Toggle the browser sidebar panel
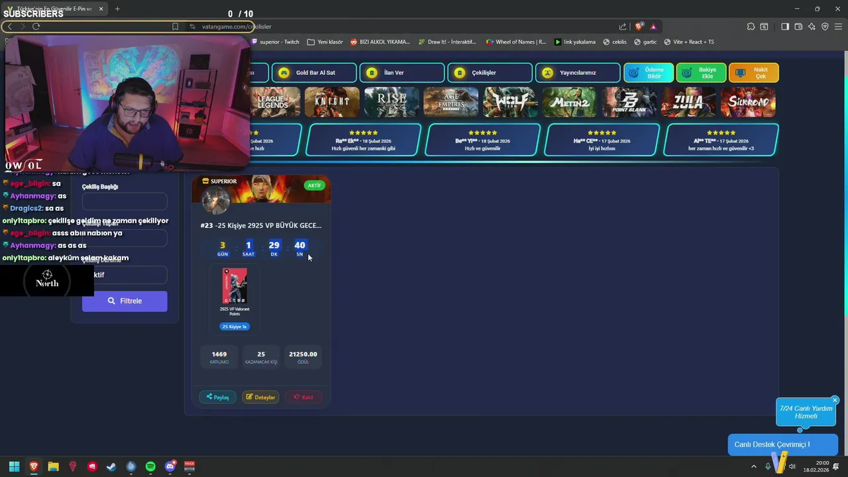Image resolution: width=848 pixels, height=477 pixels. (x=785, y=26)
